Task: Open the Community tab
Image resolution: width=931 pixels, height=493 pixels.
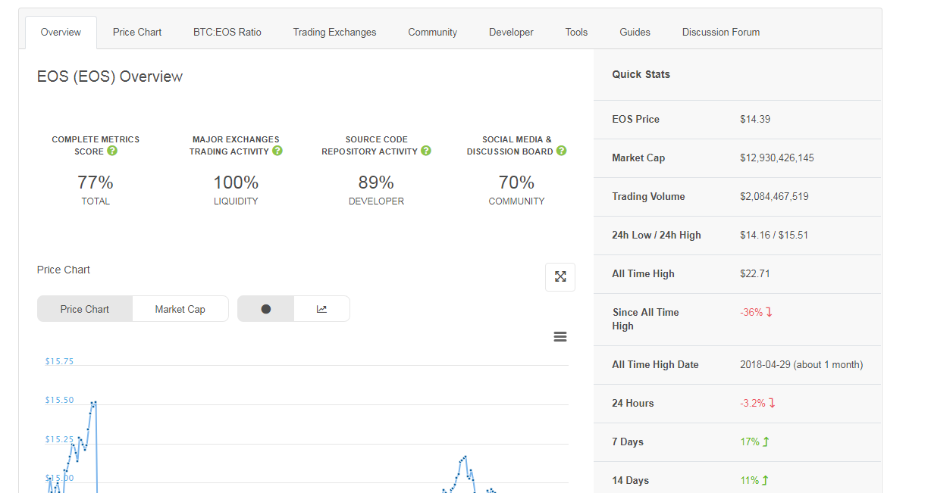Action: click(x=433, y=33)
